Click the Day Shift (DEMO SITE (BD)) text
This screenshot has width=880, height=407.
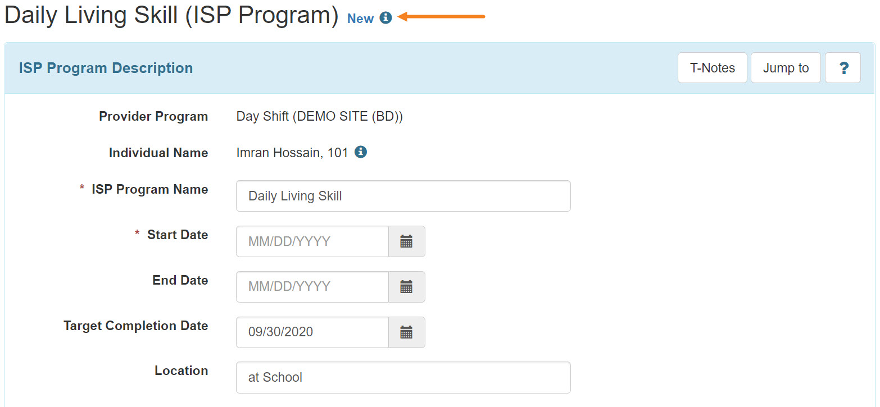point(319,116)
